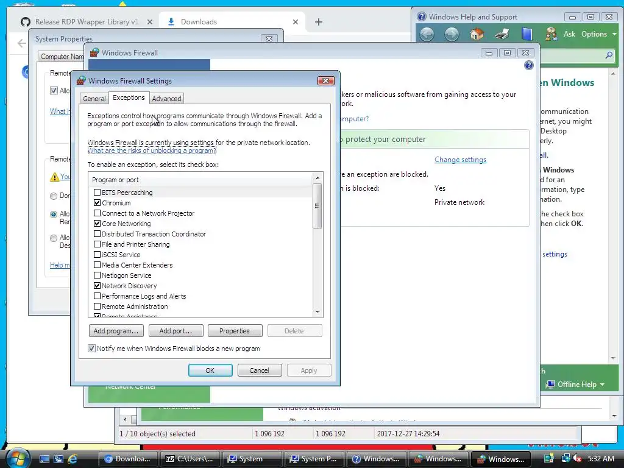
Task: Browse Help contents book icon
Action: (527, 34)
